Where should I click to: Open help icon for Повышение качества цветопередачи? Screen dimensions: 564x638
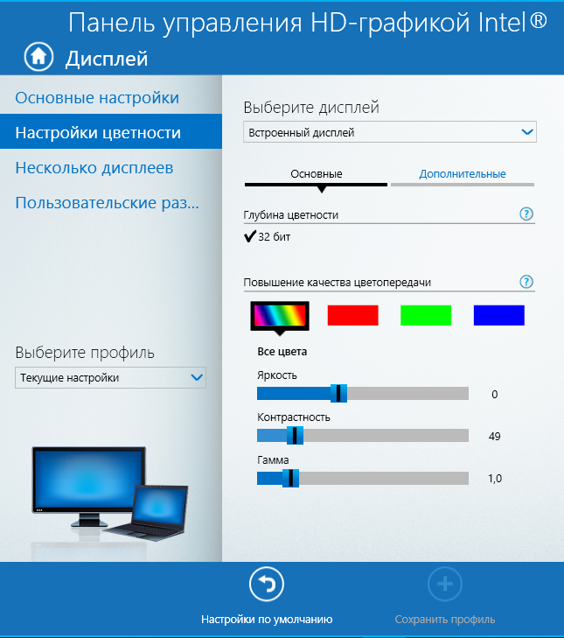tap(526, 282)
